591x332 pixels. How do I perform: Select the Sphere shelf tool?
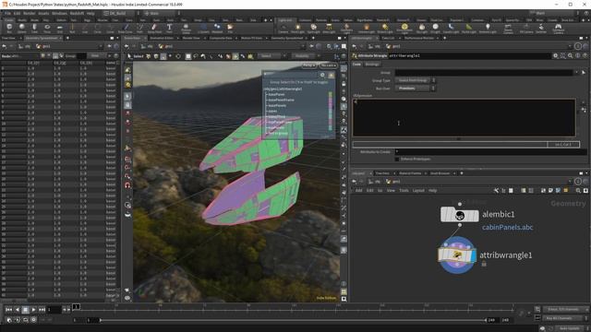pyautogui.click(x=22, y=28)
